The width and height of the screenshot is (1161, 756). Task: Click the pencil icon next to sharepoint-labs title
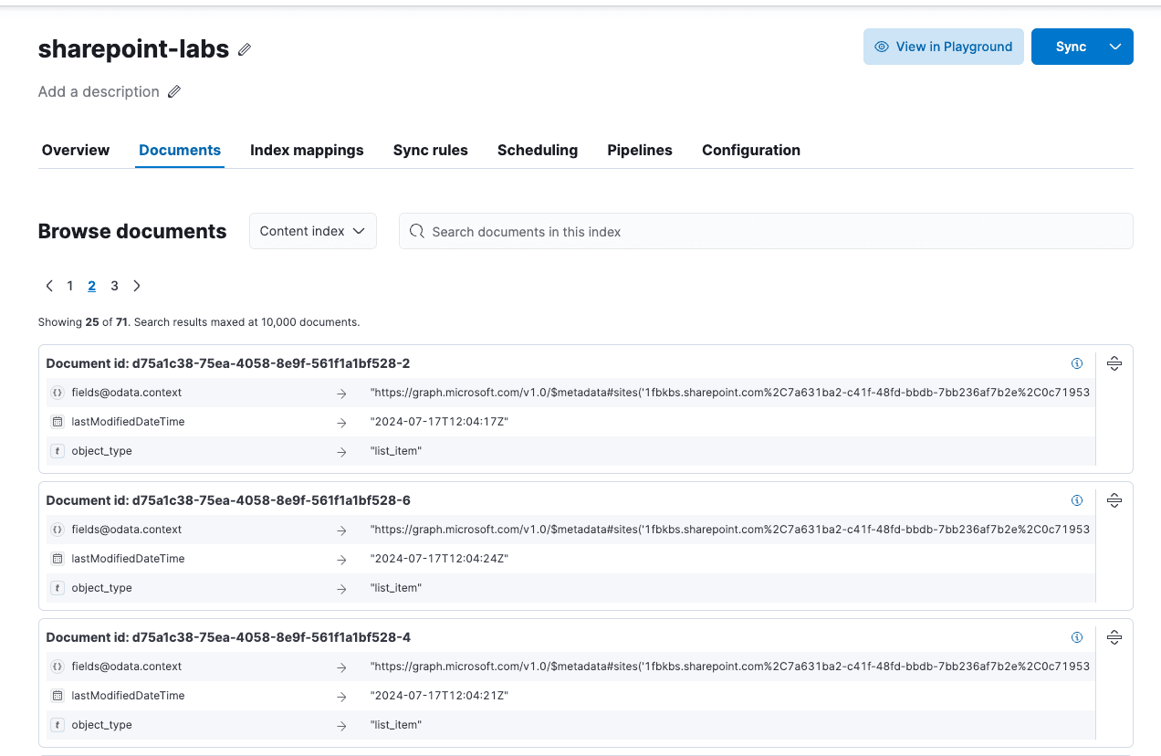(244, 49)
